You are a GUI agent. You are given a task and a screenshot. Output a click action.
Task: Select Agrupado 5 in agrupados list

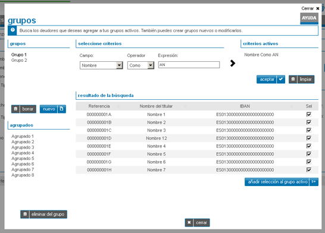(x=23, y=159)
